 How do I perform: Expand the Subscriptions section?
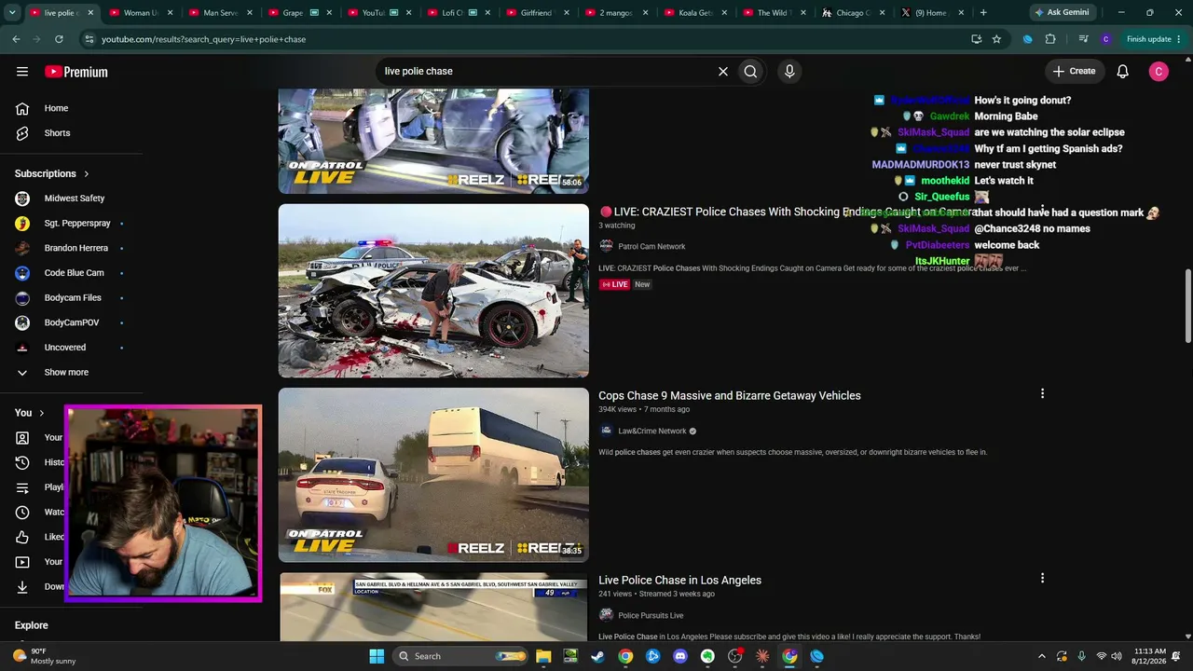click(x=52, y=173)
